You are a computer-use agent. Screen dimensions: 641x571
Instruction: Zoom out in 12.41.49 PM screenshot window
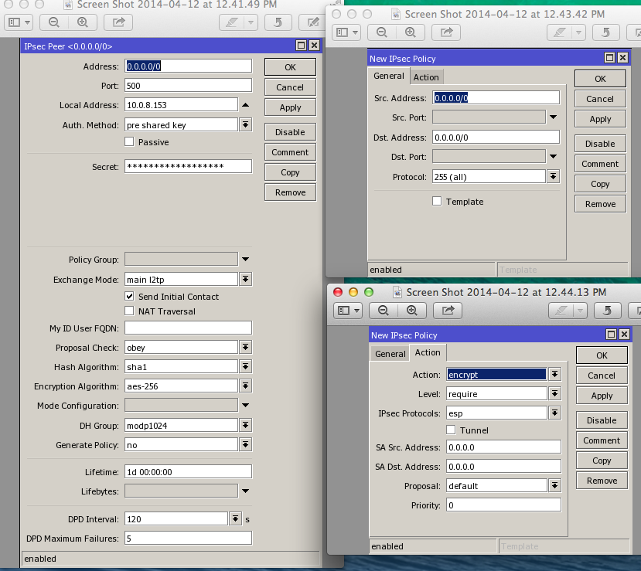(x=54, y=22)
